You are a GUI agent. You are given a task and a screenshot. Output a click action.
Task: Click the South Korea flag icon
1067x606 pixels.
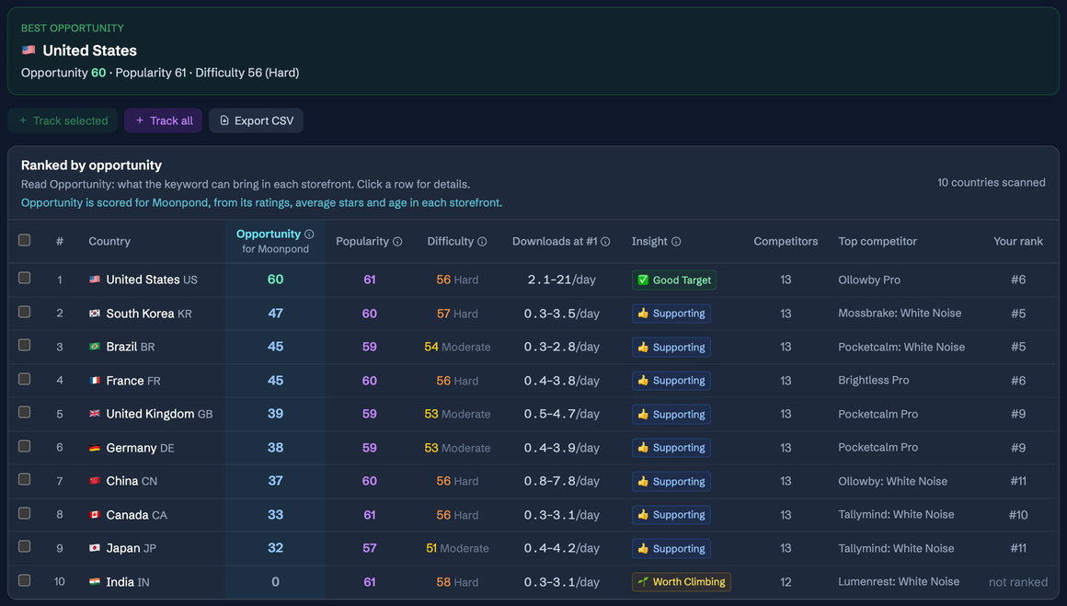(x=95, y=314)
